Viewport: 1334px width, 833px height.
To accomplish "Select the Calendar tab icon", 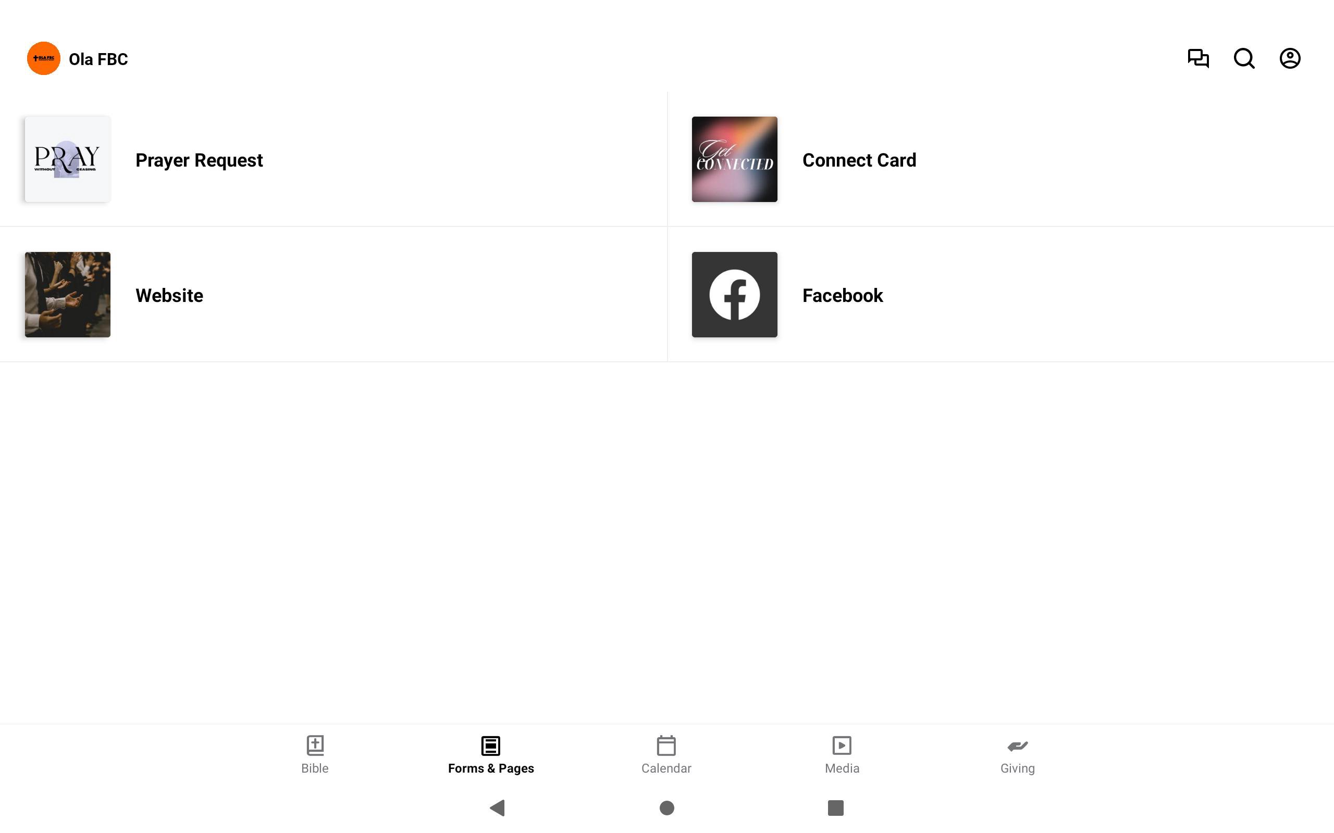I will click(x=666, y=746).
